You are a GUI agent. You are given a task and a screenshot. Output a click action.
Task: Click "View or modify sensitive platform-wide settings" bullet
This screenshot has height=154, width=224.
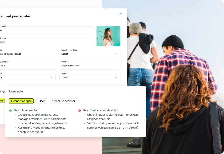(113, 125)
